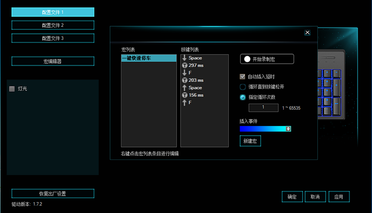Click the 按键列表 heading label
This screenshot has width=372, height=213.
190,50
